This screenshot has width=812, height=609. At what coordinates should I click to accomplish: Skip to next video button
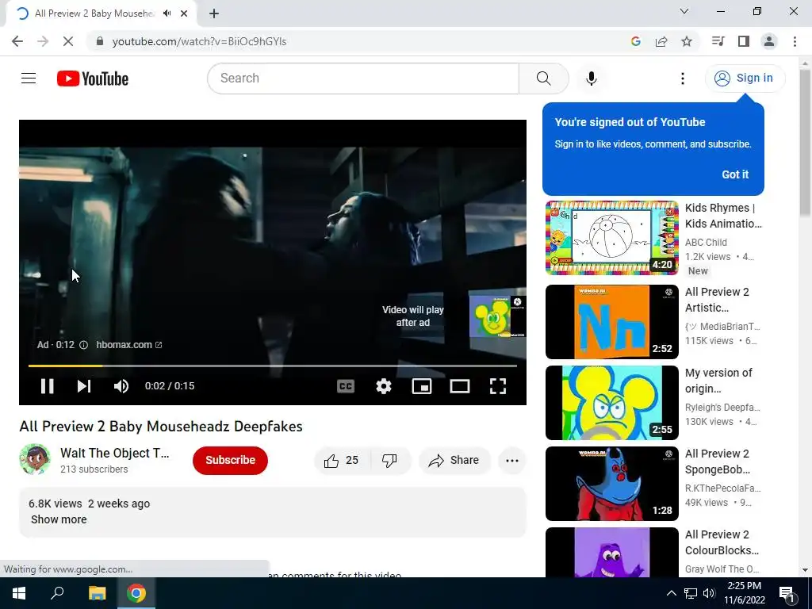click(x=84, y=386)
